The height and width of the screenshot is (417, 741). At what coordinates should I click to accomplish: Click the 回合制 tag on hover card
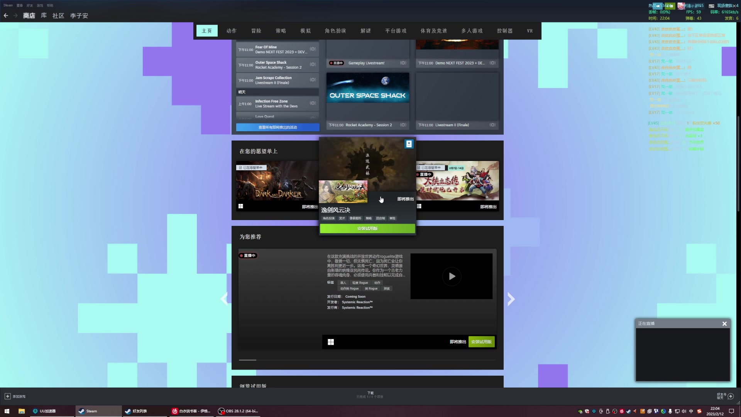coord(381,219)
